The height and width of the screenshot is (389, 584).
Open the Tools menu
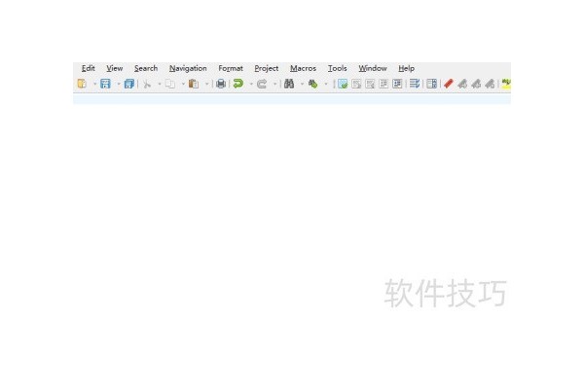point(337,68)
